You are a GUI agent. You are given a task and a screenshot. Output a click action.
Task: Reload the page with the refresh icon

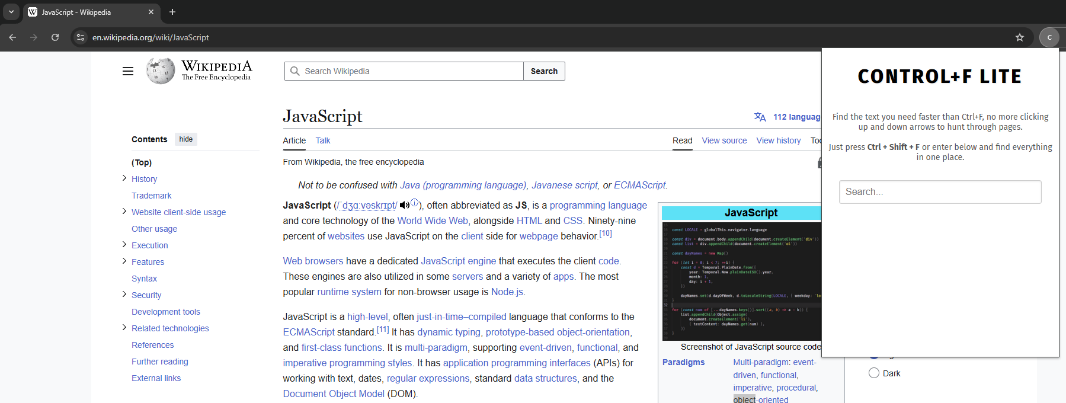point(55,37)
